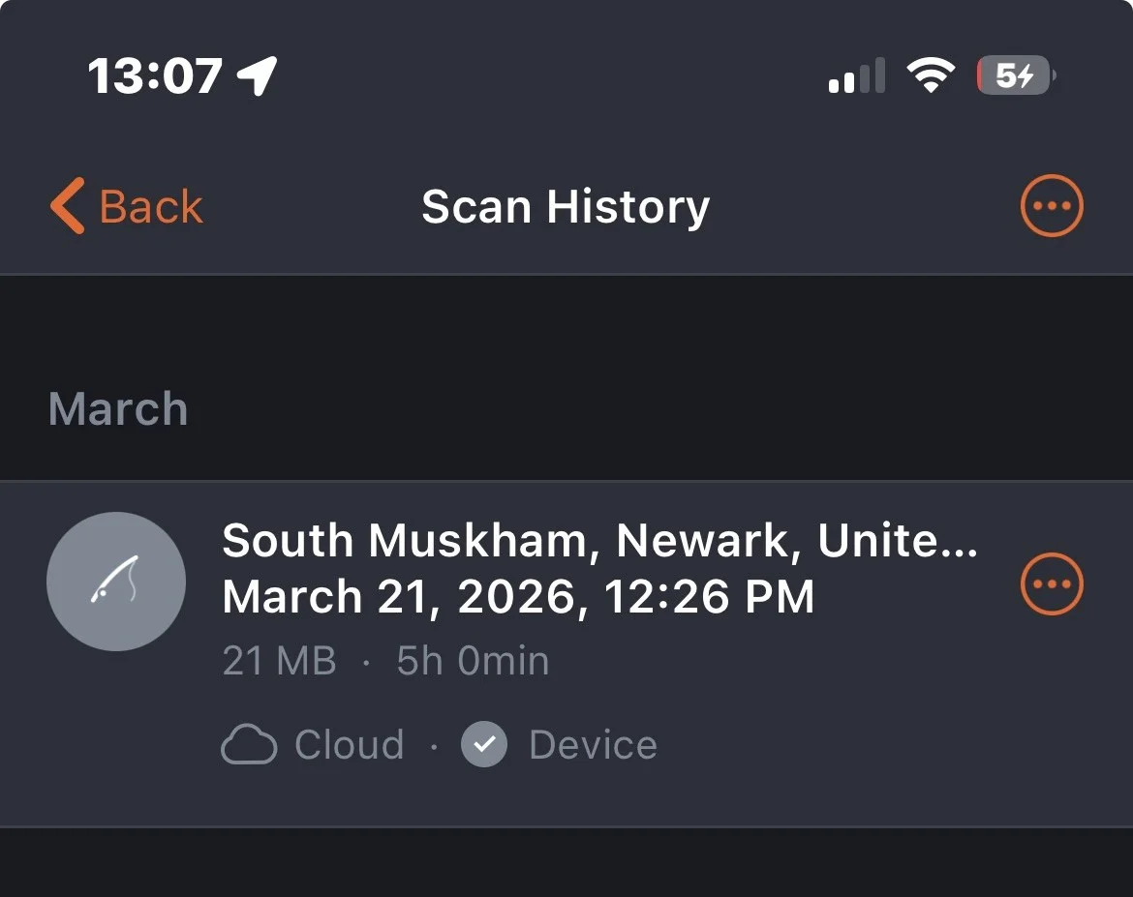Tap the Scan History page title
Image resolution: width=1133 pixels, height=897 pixels.
(x=566, y=207)
